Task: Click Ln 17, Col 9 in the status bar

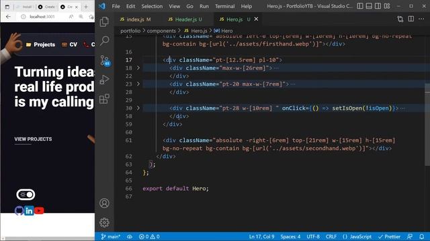Action: click(x=261, y=236)
